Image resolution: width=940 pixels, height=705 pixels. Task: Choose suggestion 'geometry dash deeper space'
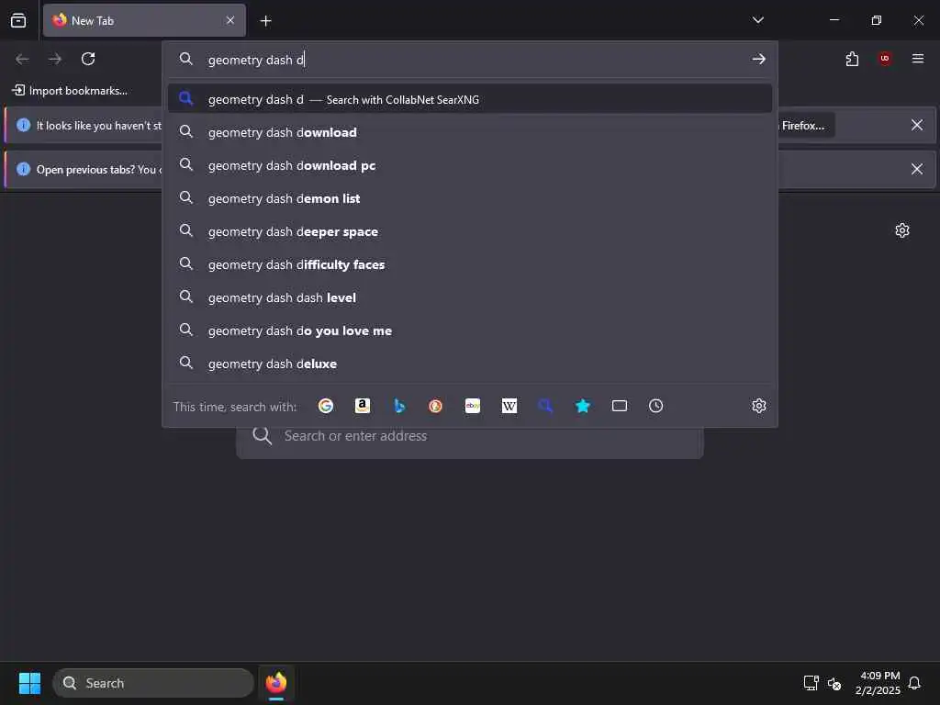[469, 231]
